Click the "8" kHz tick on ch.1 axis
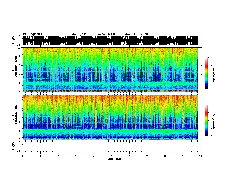Viewport: 226px width, 175px height. coord(20,57)
